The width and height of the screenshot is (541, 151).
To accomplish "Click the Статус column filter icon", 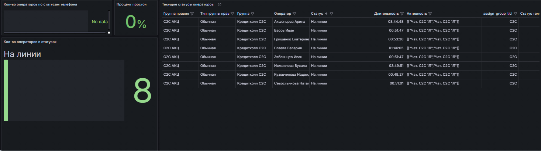I will click(x=332, y=14).
